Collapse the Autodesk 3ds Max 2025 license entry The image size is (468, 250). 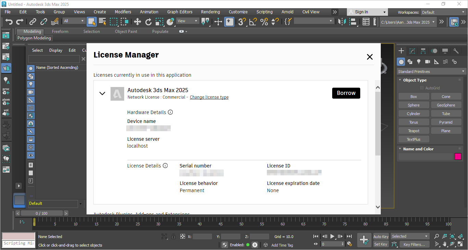click(102, 93)
